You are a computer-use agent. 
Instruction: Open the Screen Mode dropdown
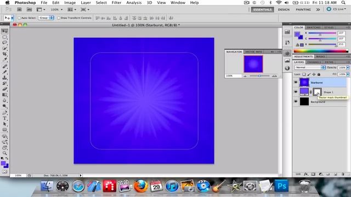tap(85, 10)
